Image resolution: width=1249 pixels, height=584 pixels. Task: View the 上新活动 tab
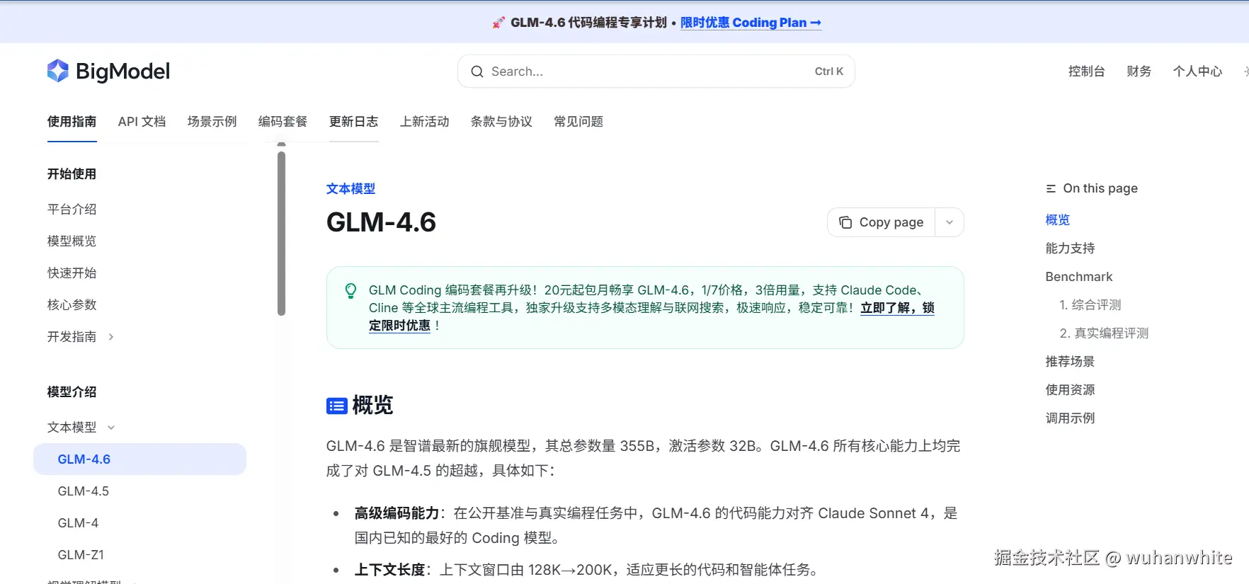point(425,122)
